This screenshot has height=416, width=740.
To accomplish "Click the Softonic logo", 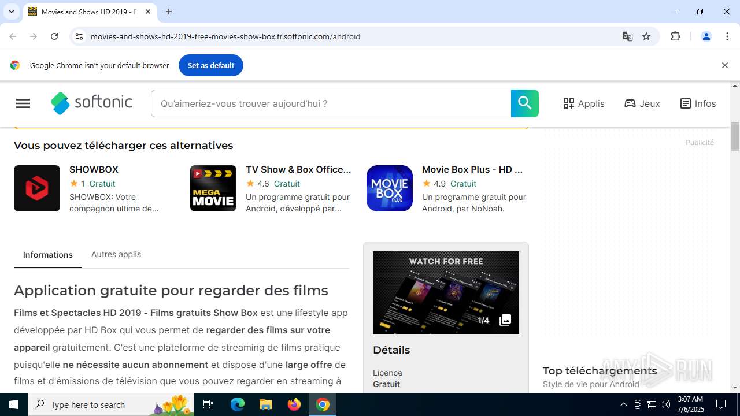I will [x=91, y=103].
